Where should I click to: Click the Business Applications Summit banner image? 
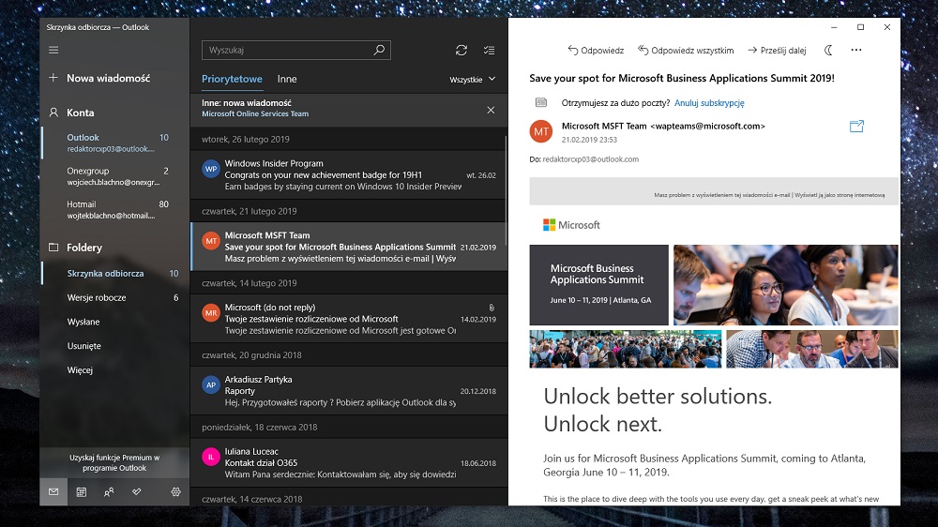point(598,285)
